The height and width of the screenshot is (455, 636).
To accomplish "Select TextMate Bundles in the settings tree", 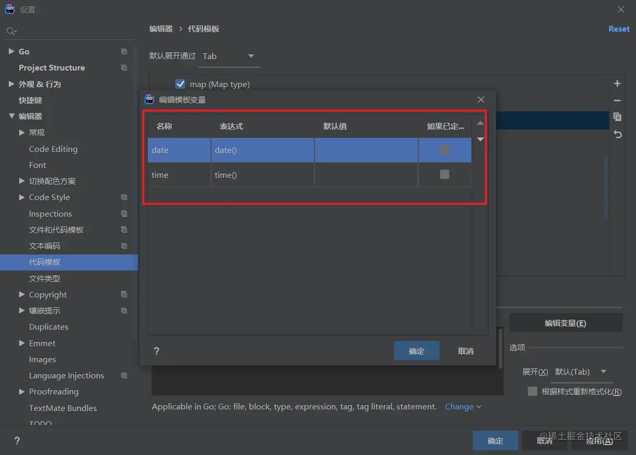I will coord(63,408).
